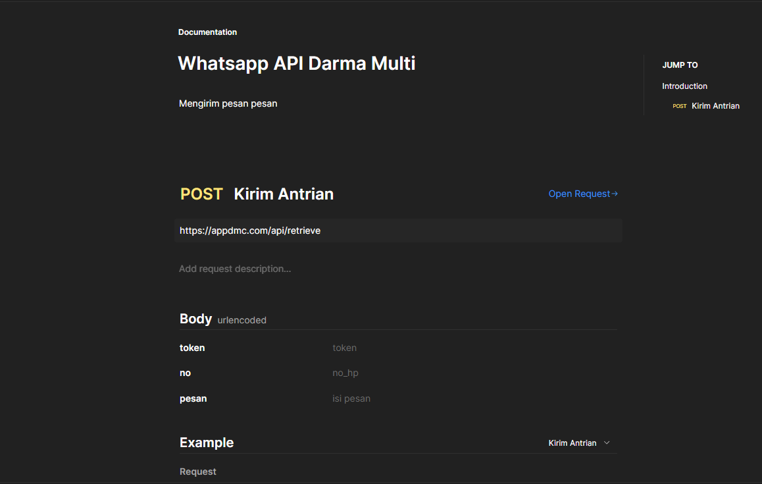Click the no_hp placeholder value field
This screenshot has width=762, height=484.
(345, 373)
